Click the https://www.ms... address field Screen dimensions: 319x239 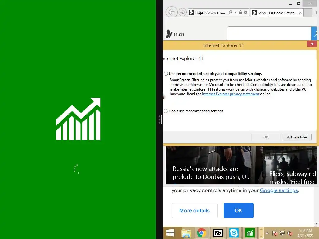(x=210, y=12)
